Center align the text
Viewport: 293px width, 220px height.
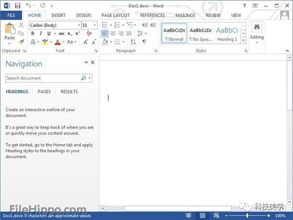click(x=113, y=33)
